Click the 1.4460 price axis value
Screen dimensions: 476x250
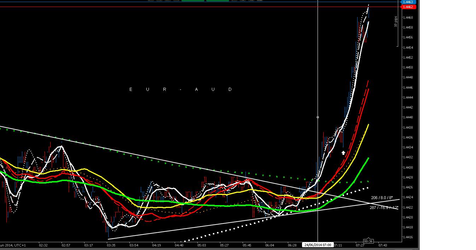[408, 17]
